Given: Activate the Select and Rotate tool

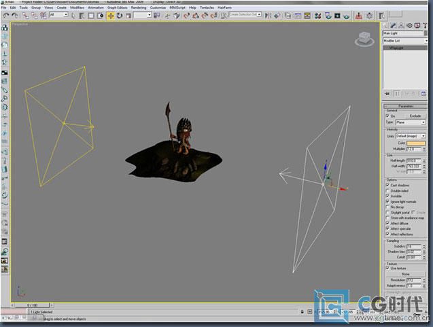Looking at the screenshot, I should click(x=120, y=16).
